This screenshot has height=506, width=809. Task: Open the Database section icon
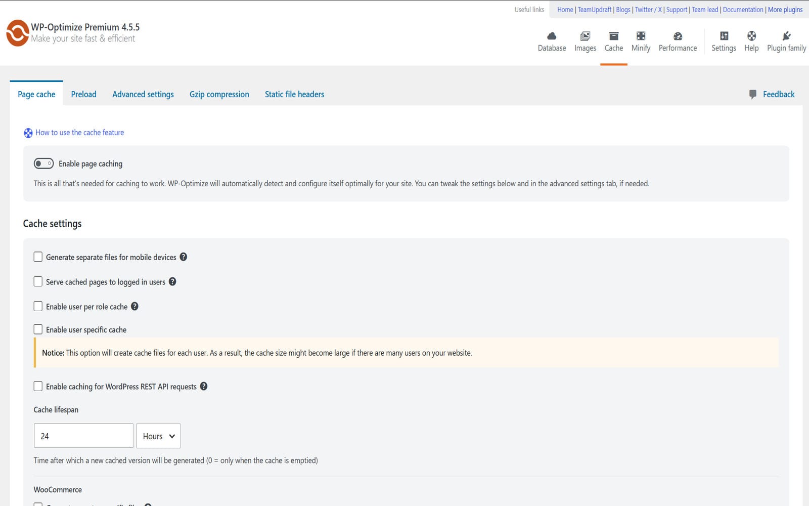pos(552,36)
